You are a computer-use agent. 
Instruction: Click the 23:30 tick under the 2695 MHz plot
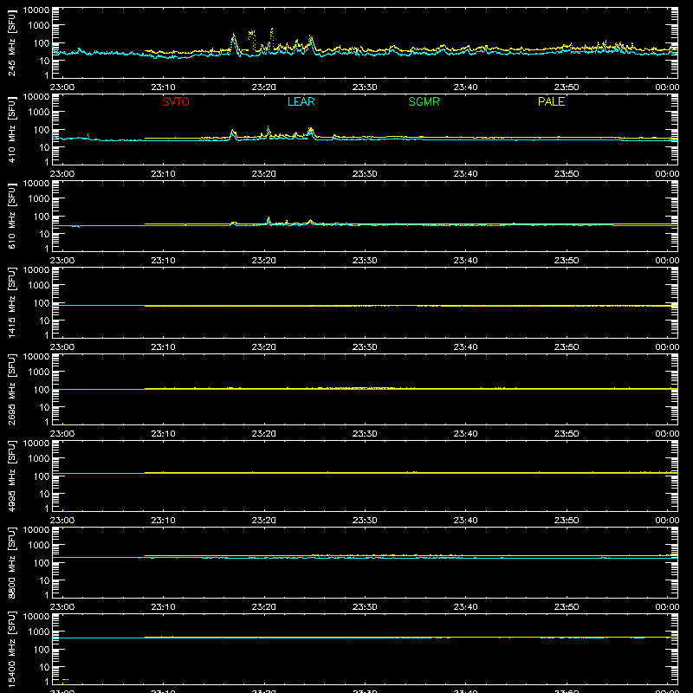(365, 434)
